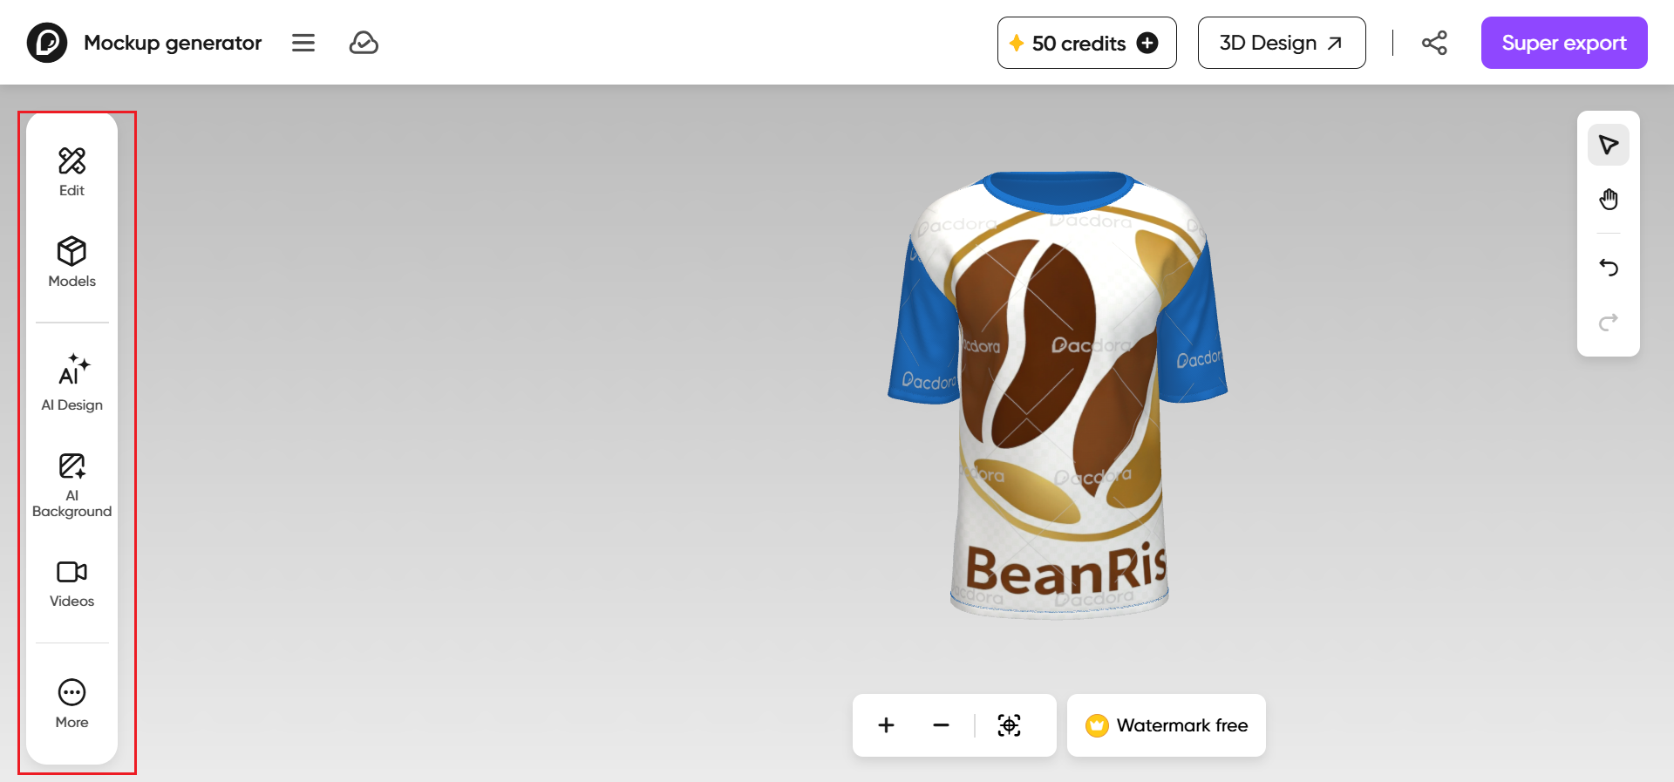Add more credits with plus icon

(x=1147, y=43)
